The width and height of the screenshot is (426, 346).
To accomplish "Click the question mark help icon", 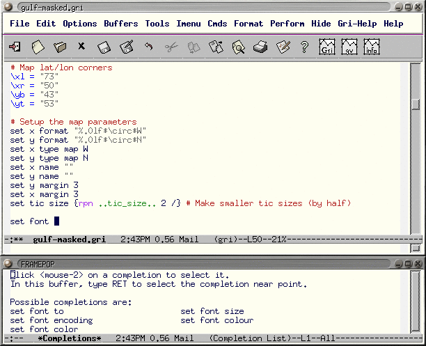I will click(x=305, y=47).
